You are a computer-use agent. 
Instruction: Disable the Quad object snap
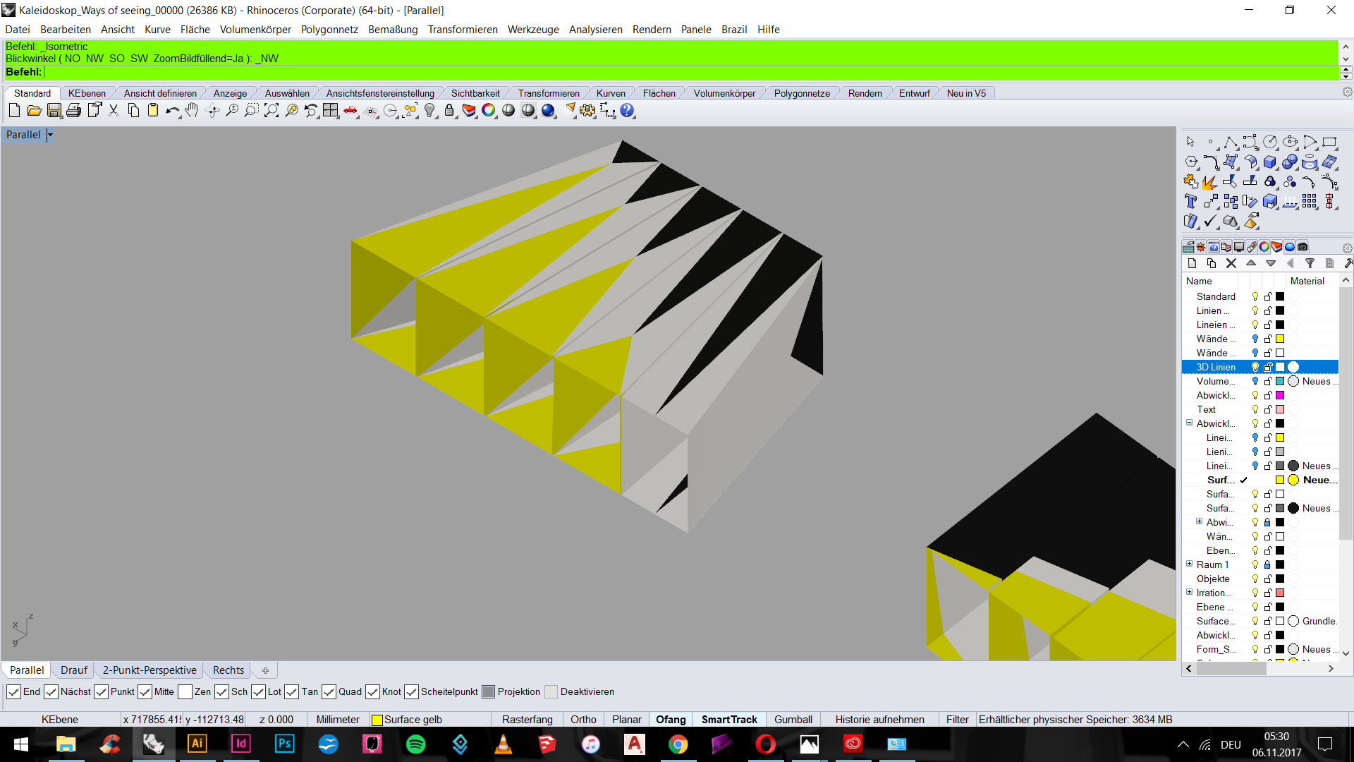[x=329, y=692]
